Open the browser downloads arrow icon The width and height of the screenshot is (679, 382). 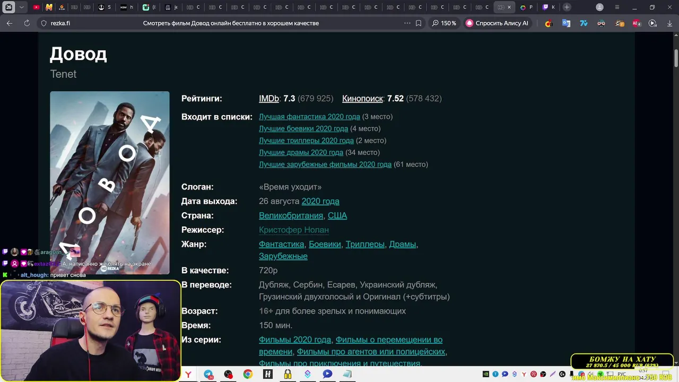click(x=669, y=23)
